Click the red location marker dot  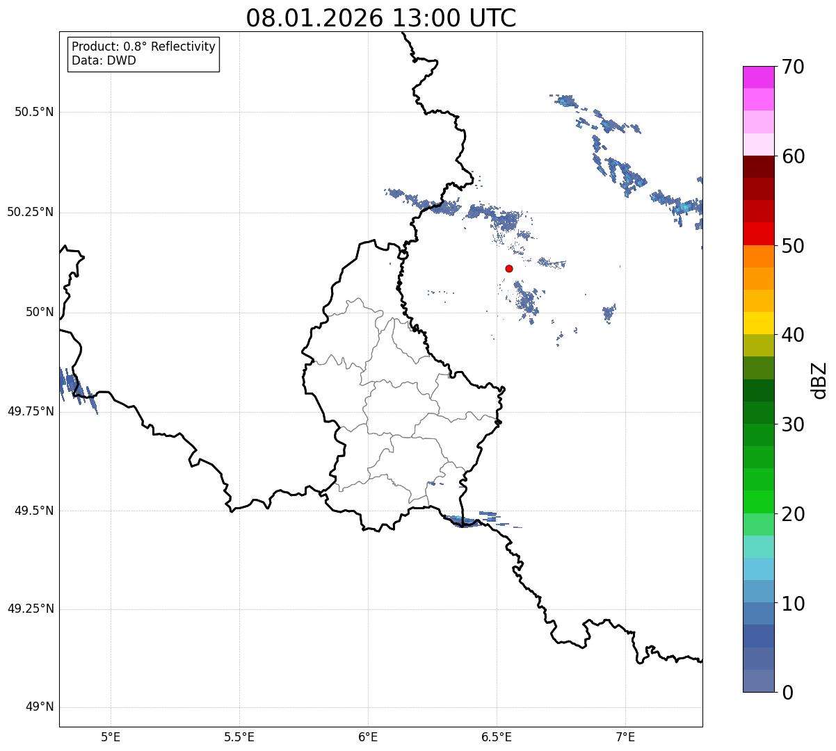[x=509, y=268]
